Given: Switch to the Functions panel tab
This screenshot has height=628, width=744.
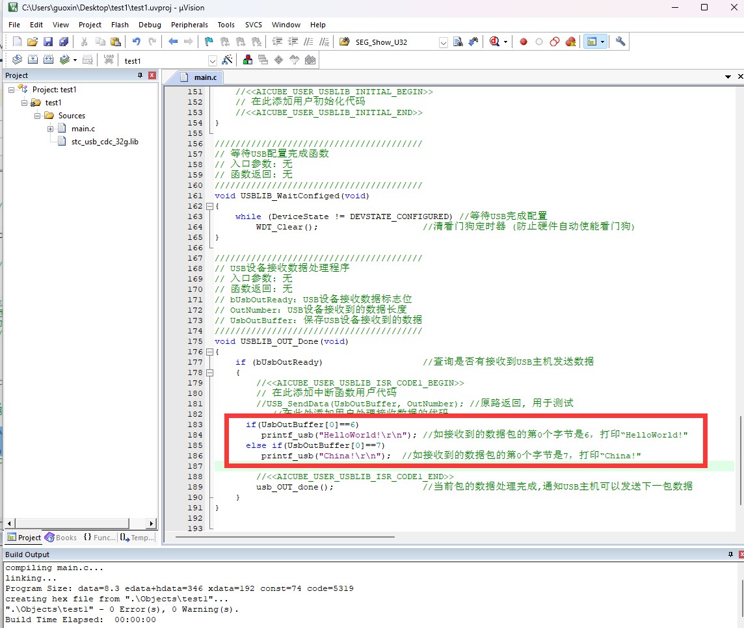Looking at the screenshot, I should point(99,538).
